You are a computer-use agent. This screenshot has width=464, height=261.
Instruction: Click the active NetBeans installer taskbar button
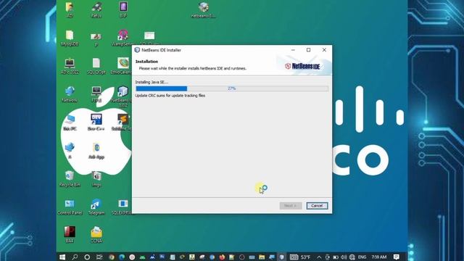coord(282,257)
